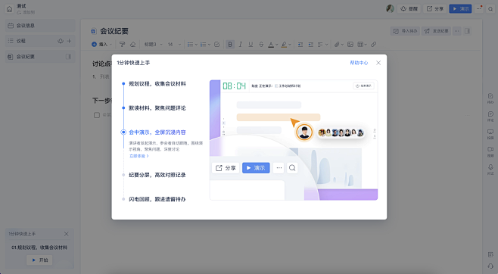The image size is (498, 274).
Task: Start presenting with the top bar 演示 button
Action: [460, 8]
